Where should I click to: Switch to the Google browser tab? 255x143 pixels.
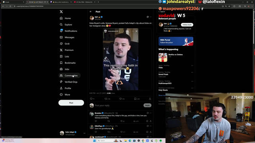tap(13, 2)
